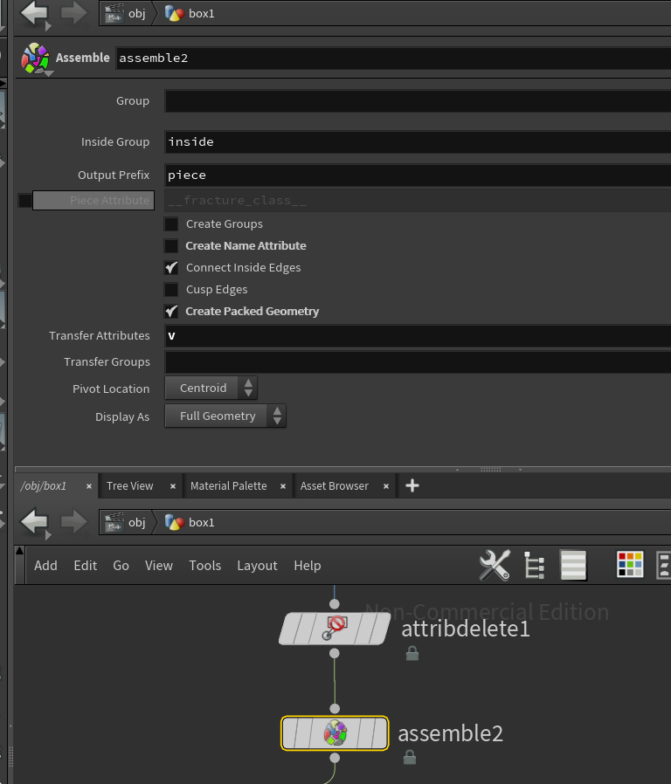The image size is (671, 784).
Task: Click attribdelete1 output connector dot
Action: (335, 654)
